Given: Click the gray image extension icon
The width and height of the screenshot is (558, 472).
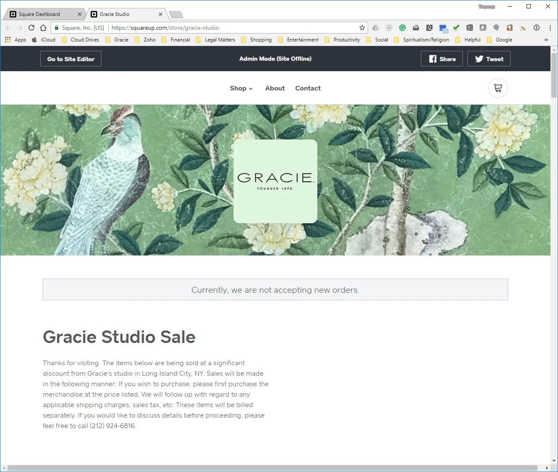Looking at the screenshot, I should coord(389,28).
